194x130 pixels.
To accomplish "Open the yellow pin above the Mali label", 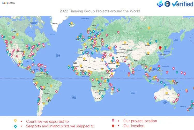I will pos(81,66).
